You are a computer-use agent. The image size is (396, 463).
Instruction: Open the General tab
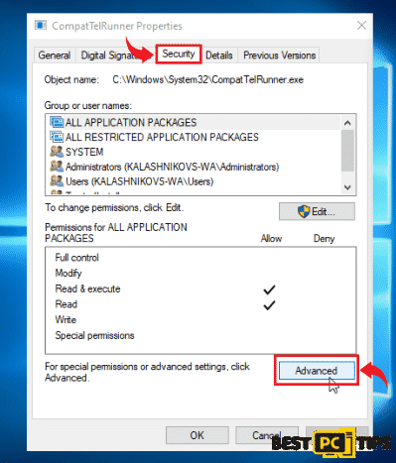(55, 56)
